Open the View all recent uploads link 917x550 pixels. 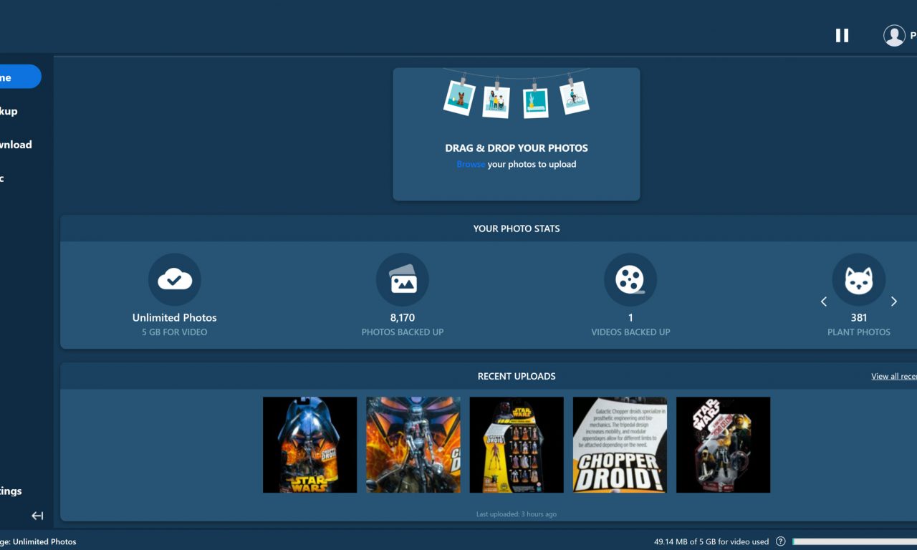(893, 376)
